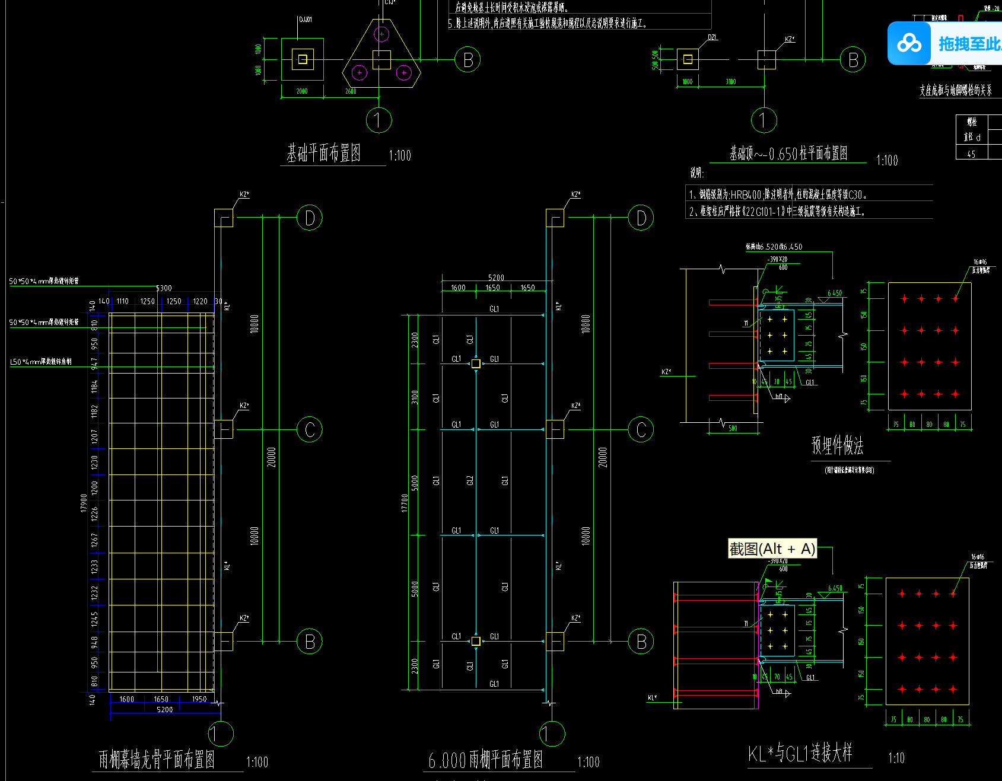Viewport: 1002px width, 781px height.
Task: Click axis bubble D of the 6.000 canopy plan
Action: tap(641, 218)
